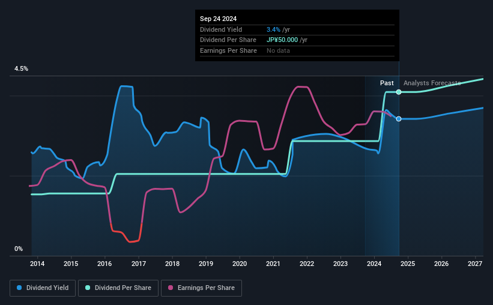Click the 2022 x-axis year label

pyautogui.click(x=307, y=264)
